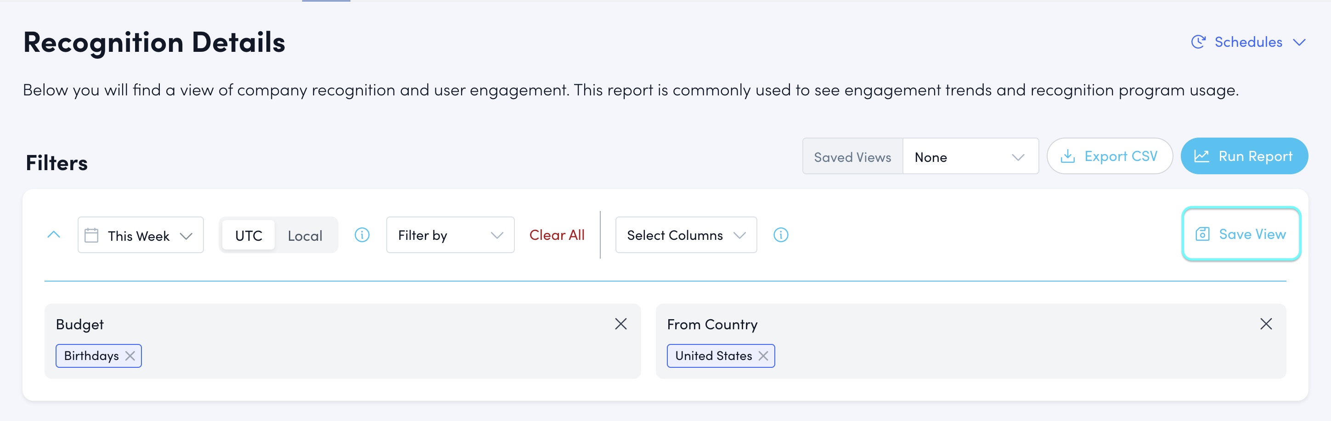Click the Export CSV button
Screen dimensions: 1331x421
pyautogui.click(x=1109, y=156)
